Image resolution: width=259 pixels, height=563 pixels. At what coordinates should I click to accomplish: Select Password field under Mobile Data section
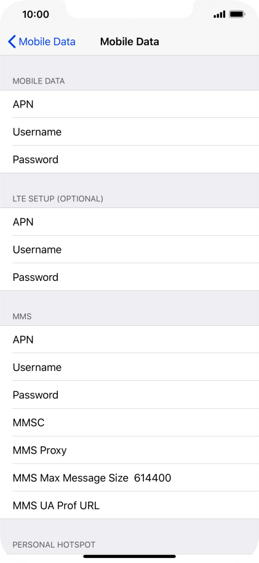(x=129, y=159)
